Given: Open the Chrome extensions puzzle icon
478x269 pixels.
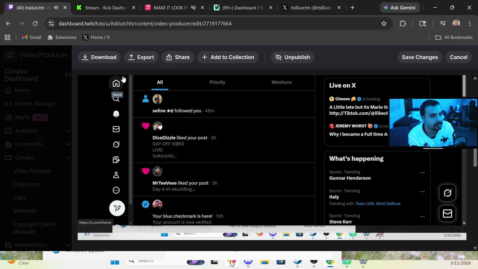Looking at the screenshot, I should [403, 24].
